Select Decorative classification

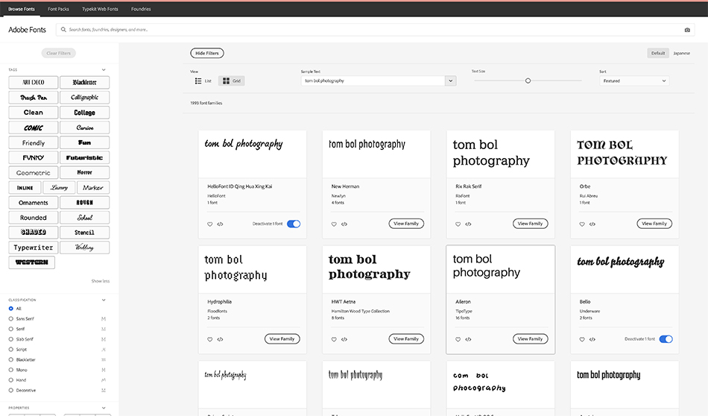pyautogui.click(x=11, y=390)
